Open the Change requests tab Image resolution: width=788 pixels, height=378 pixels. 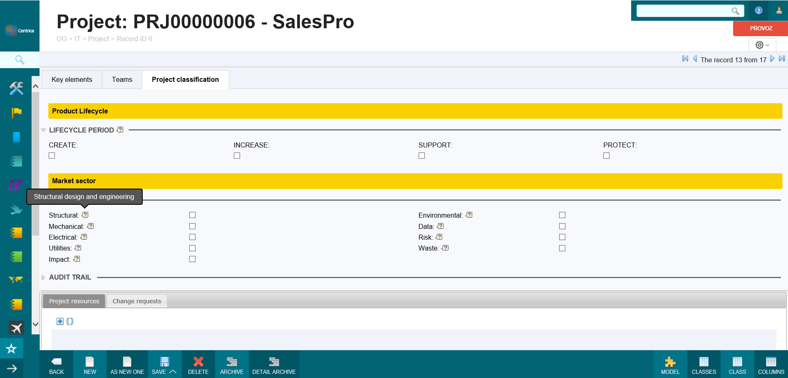tap(137, 301)
